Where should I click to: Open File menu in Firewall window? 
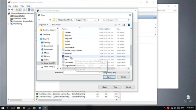9,6
